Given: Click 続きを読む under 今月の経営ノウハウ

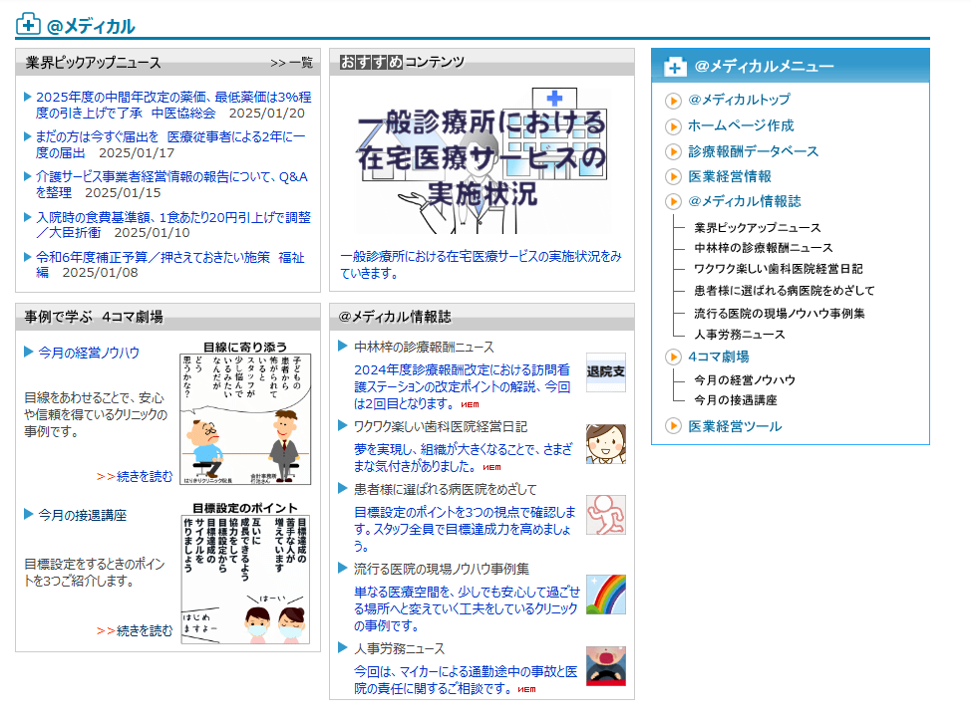Looking at the screenshot, I should (135, 476).
